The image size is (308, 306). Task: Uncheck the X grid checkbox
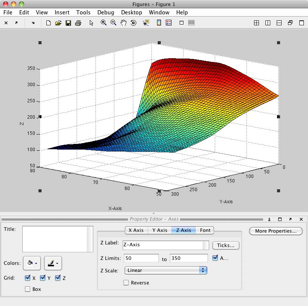pyautogui.click(x=28, y=278)
